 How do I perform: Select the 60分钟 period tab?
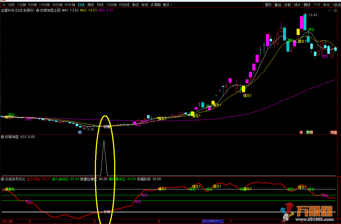pyautogui.click(x=70, y=5)
